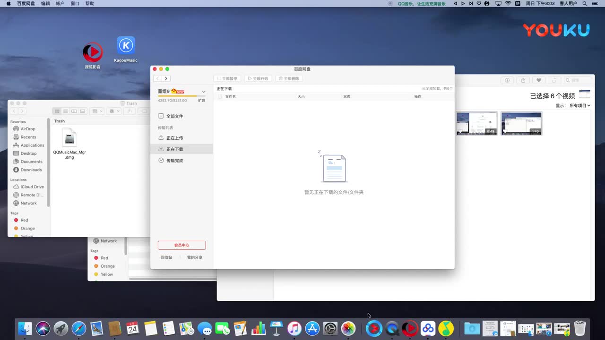This screenshot has height=340, width=605.
Task: Open 百度网盘 application menu
Action: pos(26,3)
